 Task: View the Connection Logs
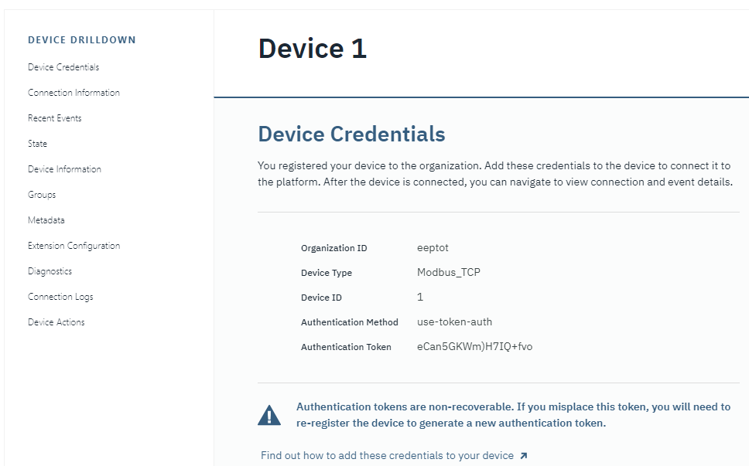[x=60, y=296]
